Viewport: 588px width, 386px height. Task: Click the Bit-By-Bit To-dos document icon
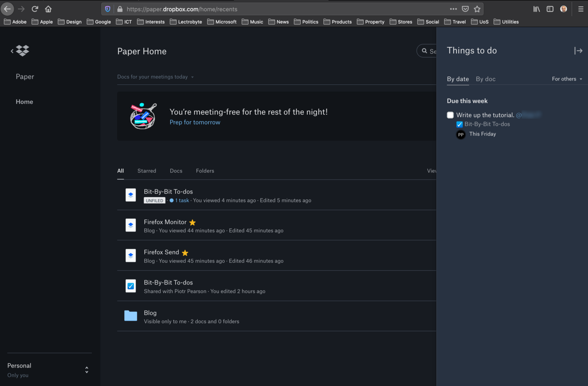pyautogui.click(x=131, y=195)
